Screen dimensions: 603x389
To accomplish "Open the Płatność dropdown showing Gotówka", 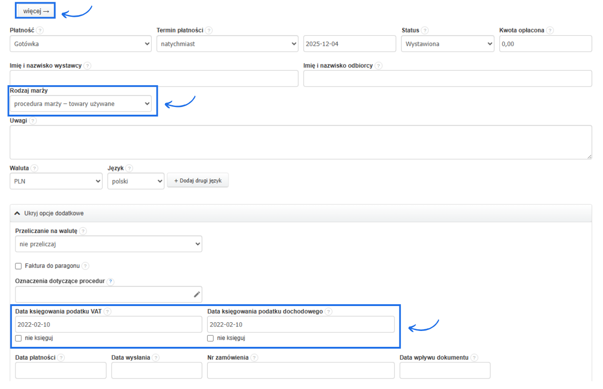I will (81, 44).
